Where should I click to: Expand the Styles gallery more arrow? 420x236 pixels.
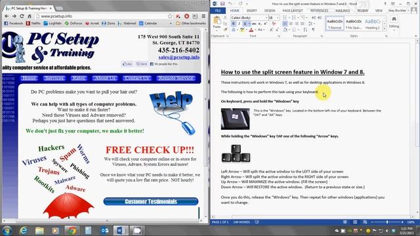click(385, 28)
